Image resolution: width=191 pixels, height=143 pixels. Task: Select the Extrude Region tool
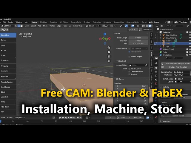8,82
